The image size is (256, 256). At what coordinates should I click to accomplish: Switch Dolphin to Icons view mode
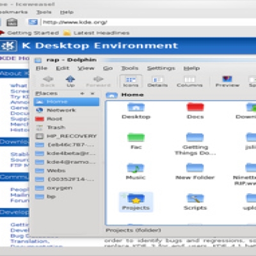pyautogui.click(x=131, y=81)
